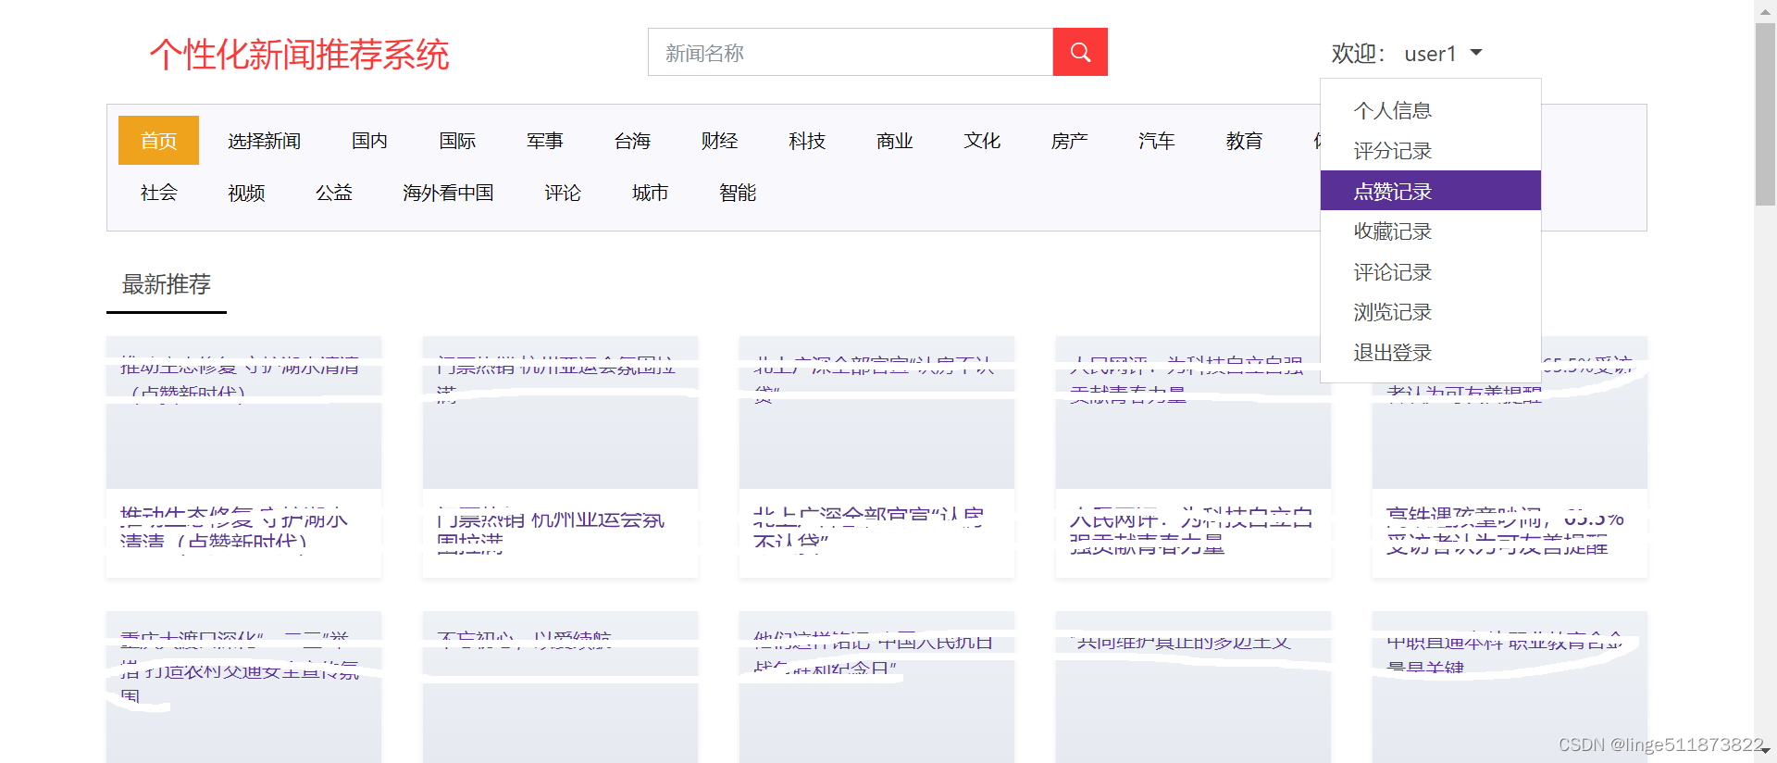Click 退出登录 to log out
1777x763 pixels.
[1431, 353]
